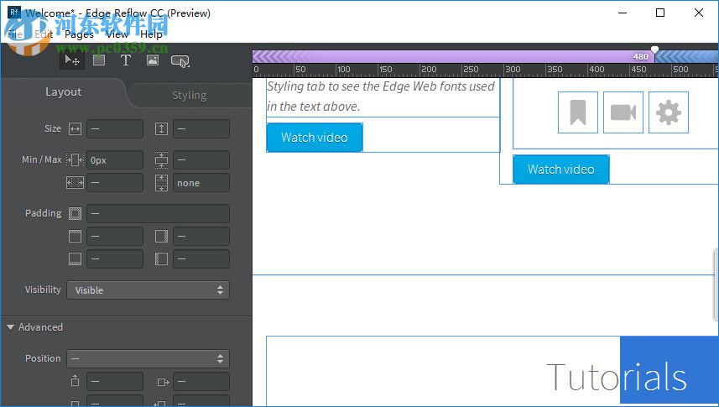Screen dimensions: 719x407
Task: Switch to the Layout tab
Action: [63, 92]
